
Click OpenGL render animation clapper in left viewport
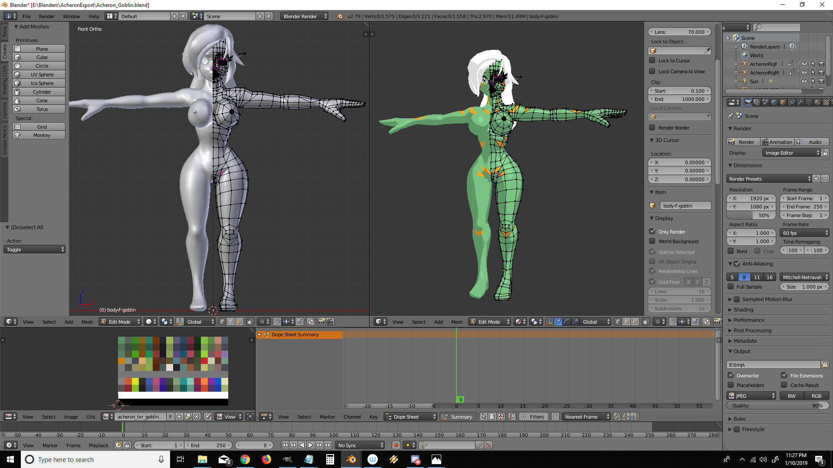330,322
